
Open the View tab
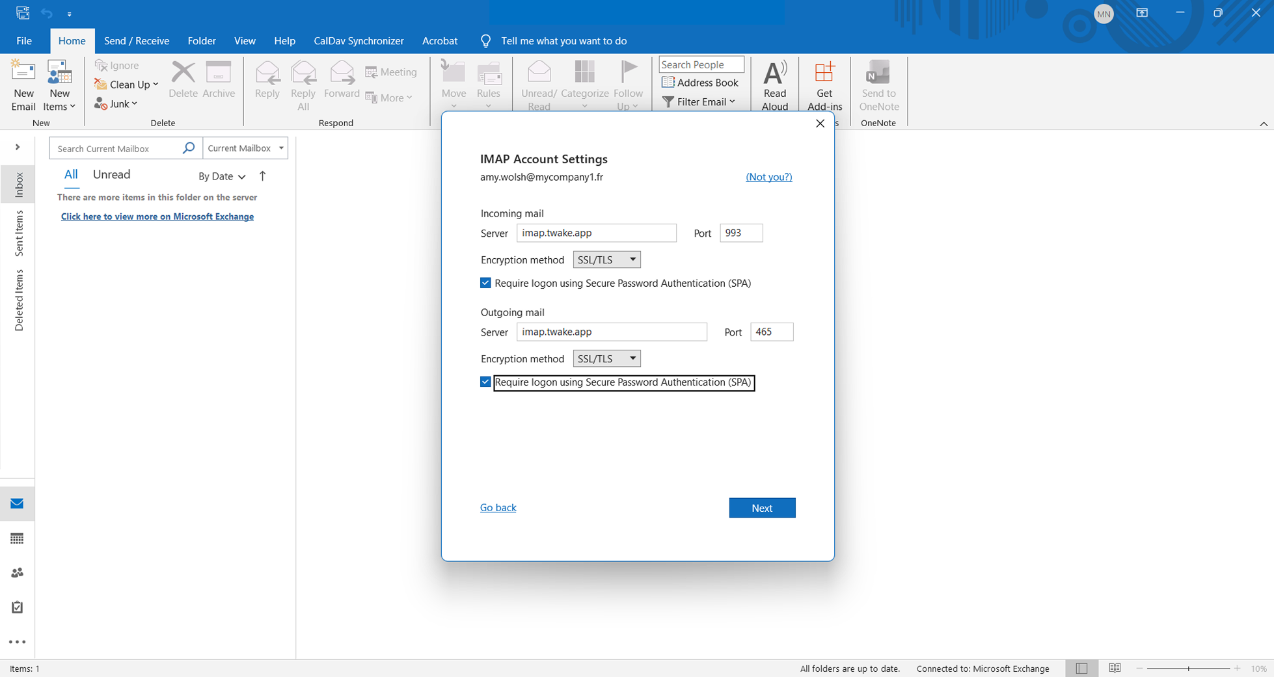pos(245,41)
